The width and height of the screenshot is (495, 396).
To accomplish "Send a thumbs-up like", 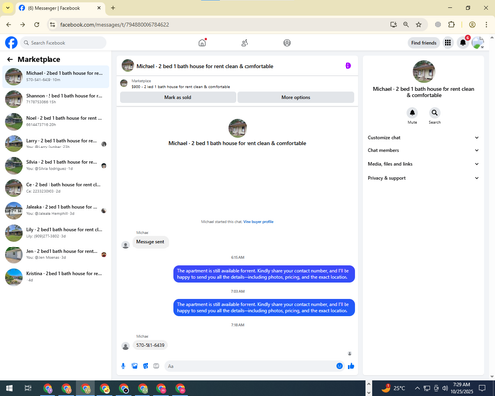I will (351, 366).
